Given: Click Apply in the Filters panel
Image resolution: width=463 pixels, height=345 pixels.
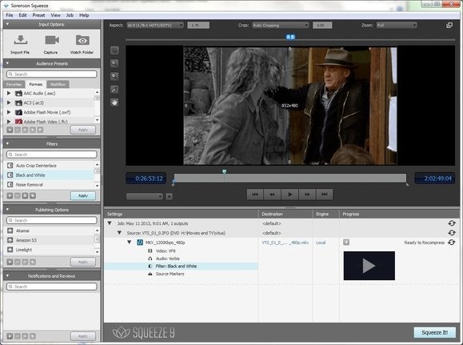Looking at the screenshot, I should [x=83, y=195].
